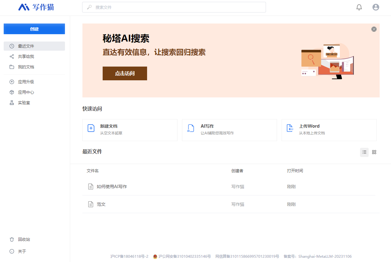Click the 上传Word upload icon
Viewport: 391px width, 262px height.
(x=290, y=128)
